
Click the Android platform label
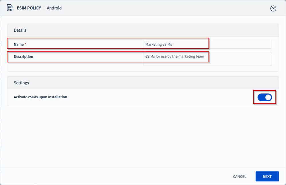(x=54, y=8)
